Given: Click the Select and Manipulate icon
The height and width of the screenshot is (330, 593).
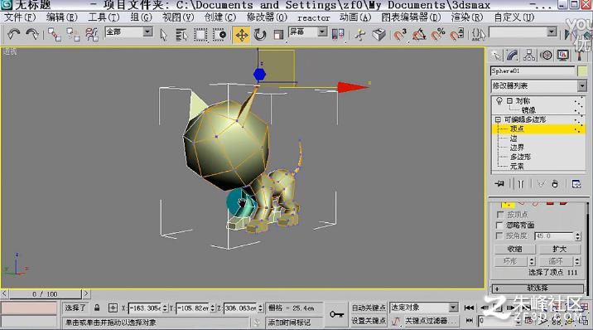Looking at the screenshot, I should click(360, 35).
